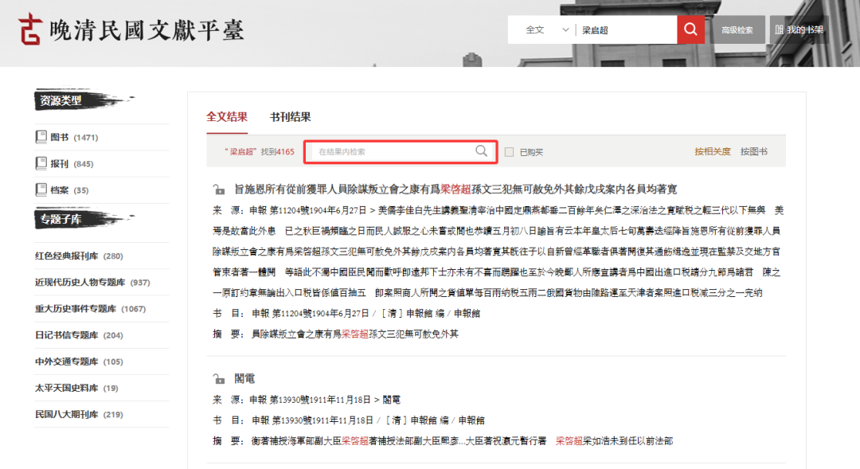Screen dimensions: 860x469
Task: Open the 全文 search scope dropdown
Action: 548,29
